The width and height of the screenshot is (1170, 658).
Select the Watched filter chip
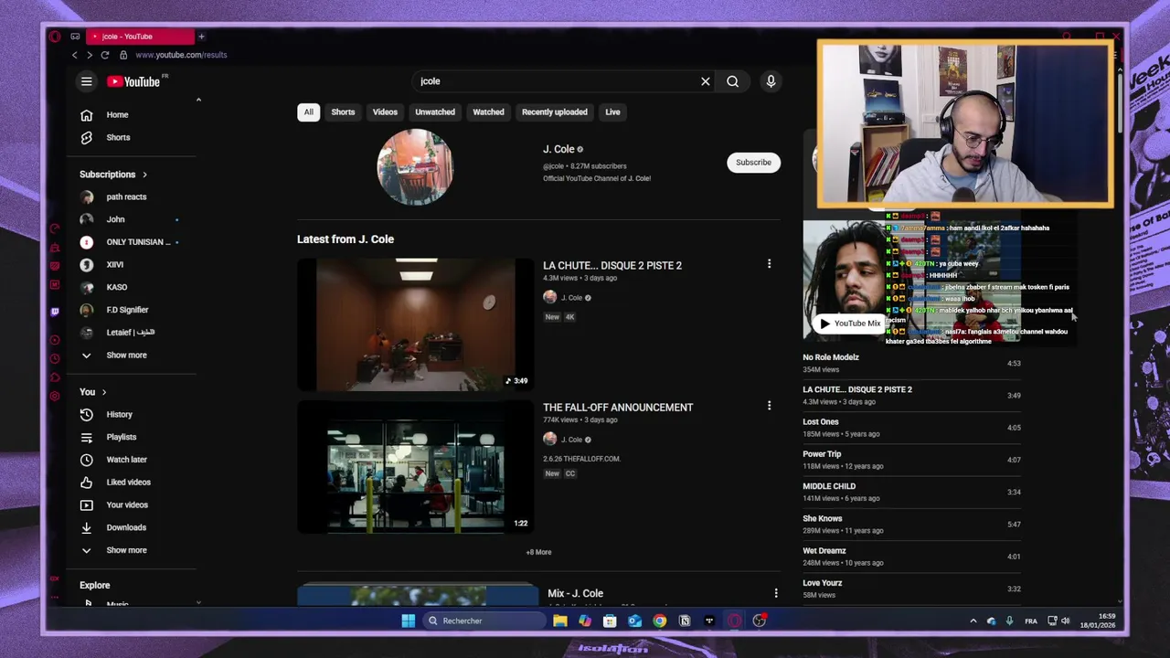click(x=488, y=111)
